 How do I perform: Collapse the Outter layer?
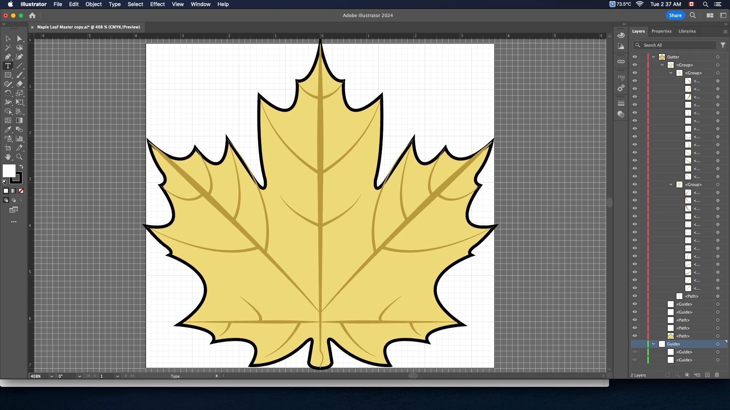pos(654,57)
